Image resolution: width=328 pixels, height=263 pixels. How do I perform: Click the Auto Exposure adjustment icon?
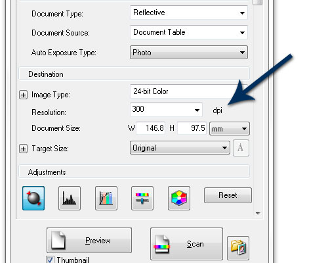33,198
